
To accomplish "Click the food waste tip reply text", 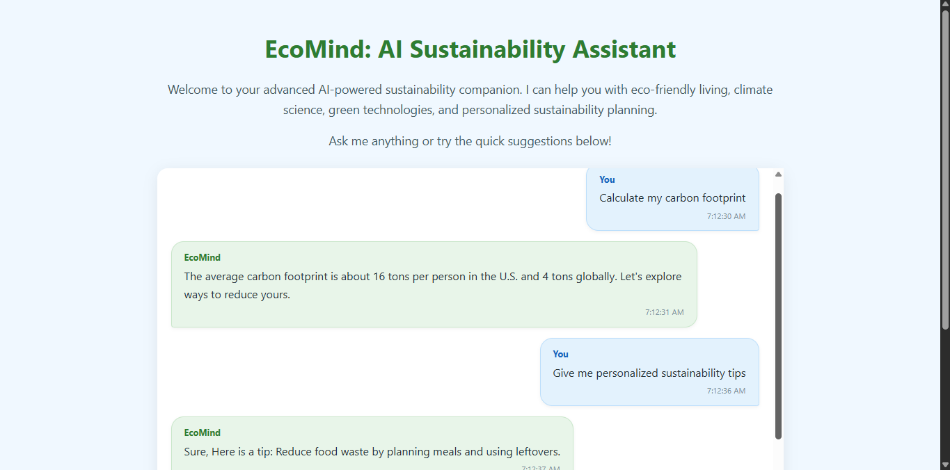I will (x=372, y=452).
